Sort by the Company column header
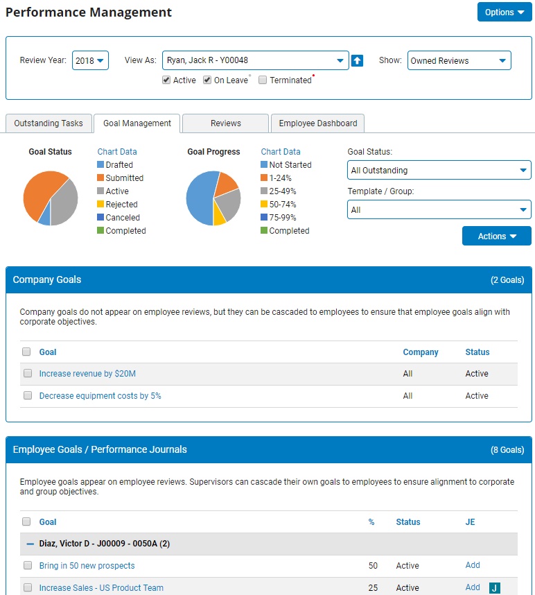The image size is (535, 595). tap(421, 352)
